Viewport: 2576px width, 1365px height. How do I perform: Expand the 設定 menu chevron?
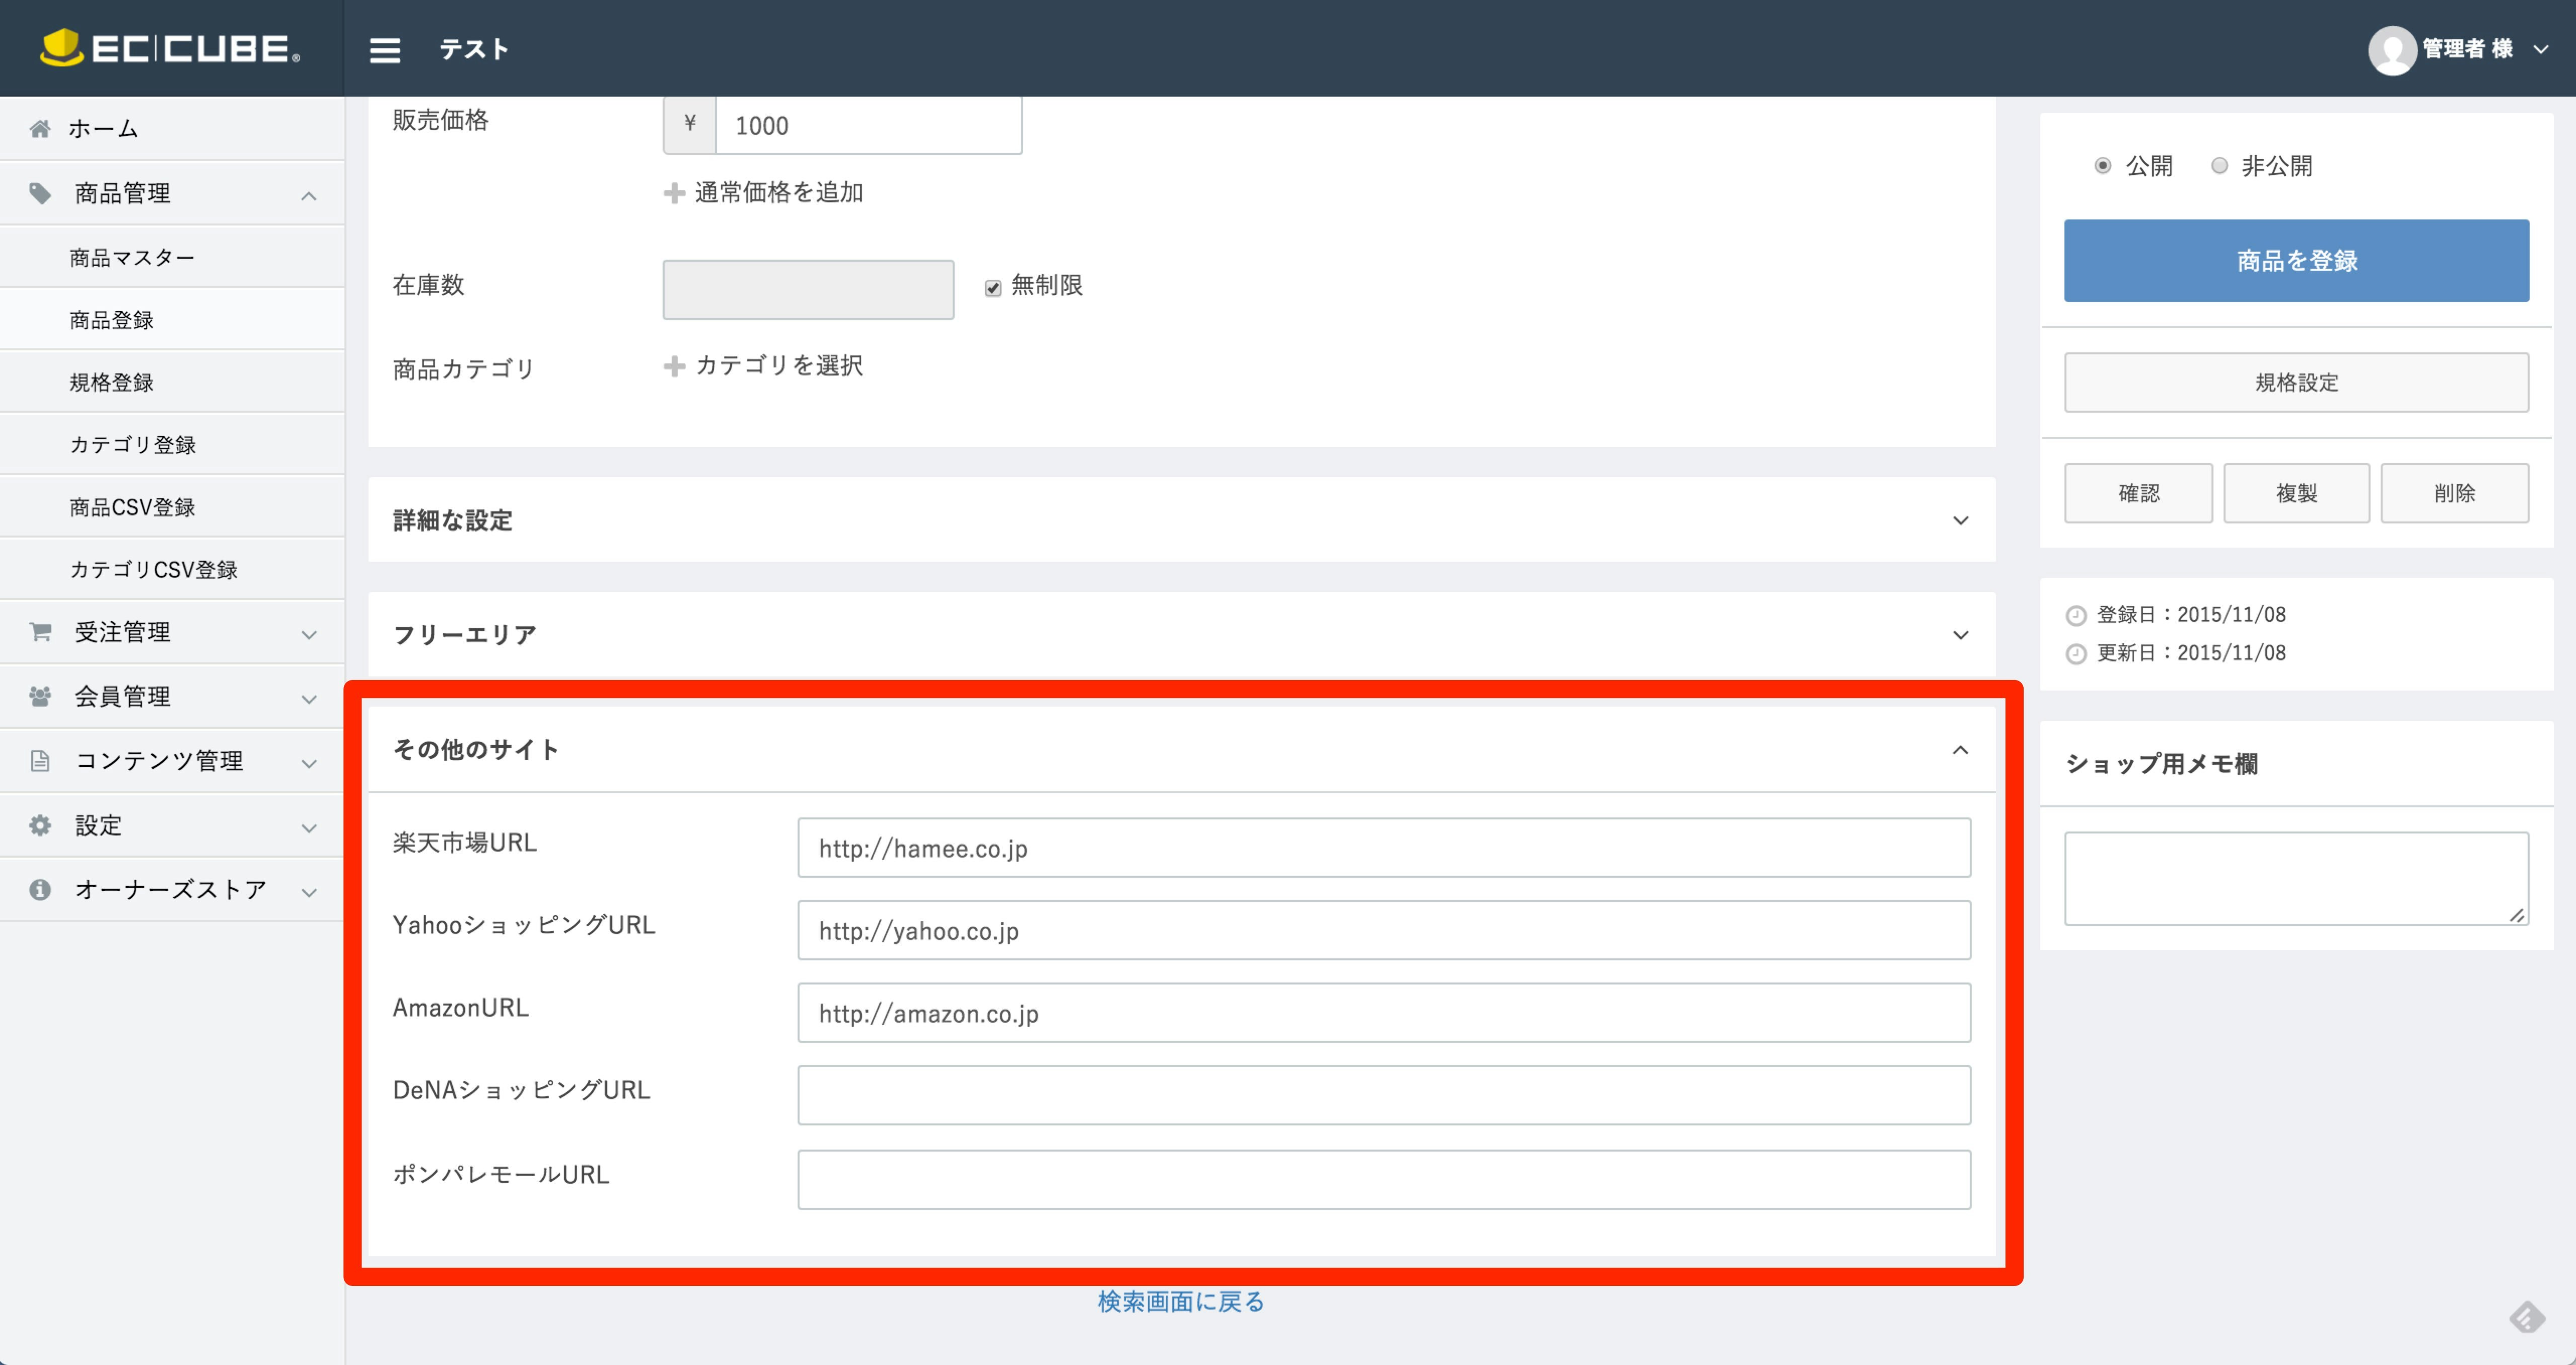pos(309,827)
